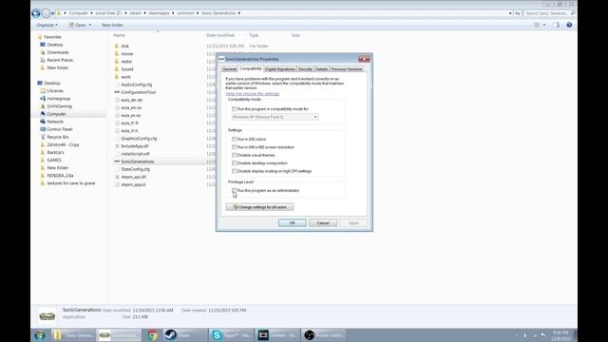Open Recycle Bin in navigation pane
The width and height of the screenshot is (608, 342).
pyautogui.click(x=58, y=137)
